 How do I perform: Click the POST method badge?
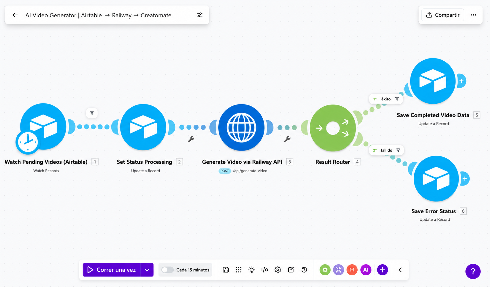225,171
